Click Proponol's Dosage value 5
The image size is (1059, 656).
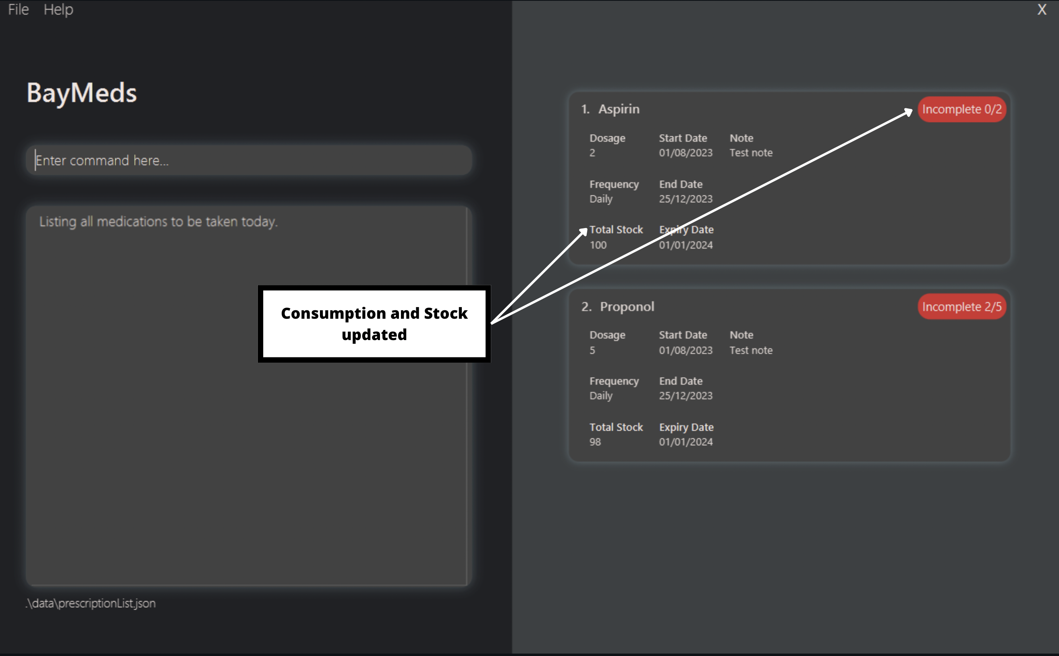(592, 350)
